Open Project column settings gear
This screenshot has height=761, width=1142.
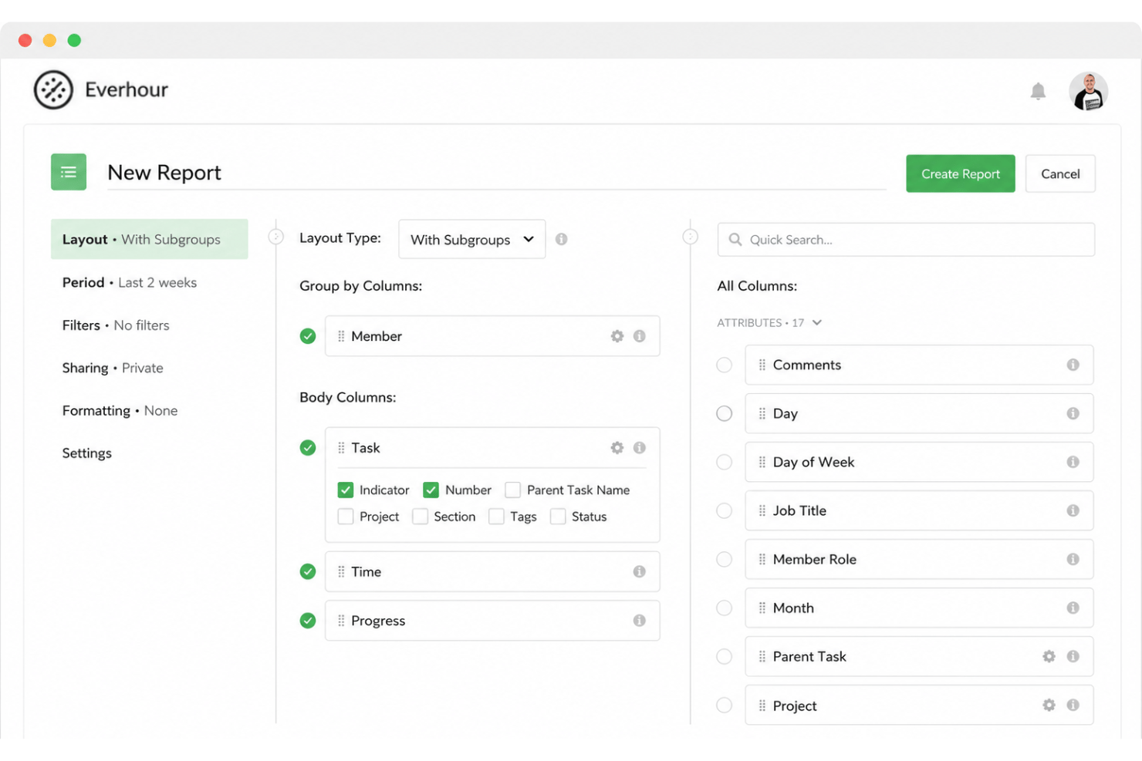1049,705
